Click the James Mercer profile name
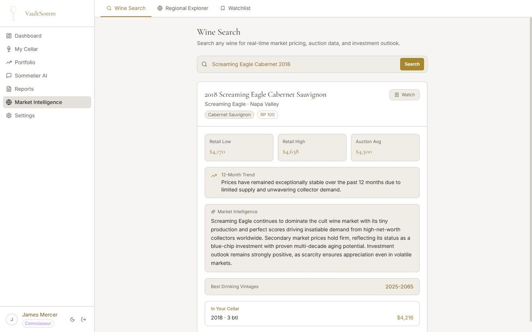This screenshot has height=332, width=532. coord(40,315)
